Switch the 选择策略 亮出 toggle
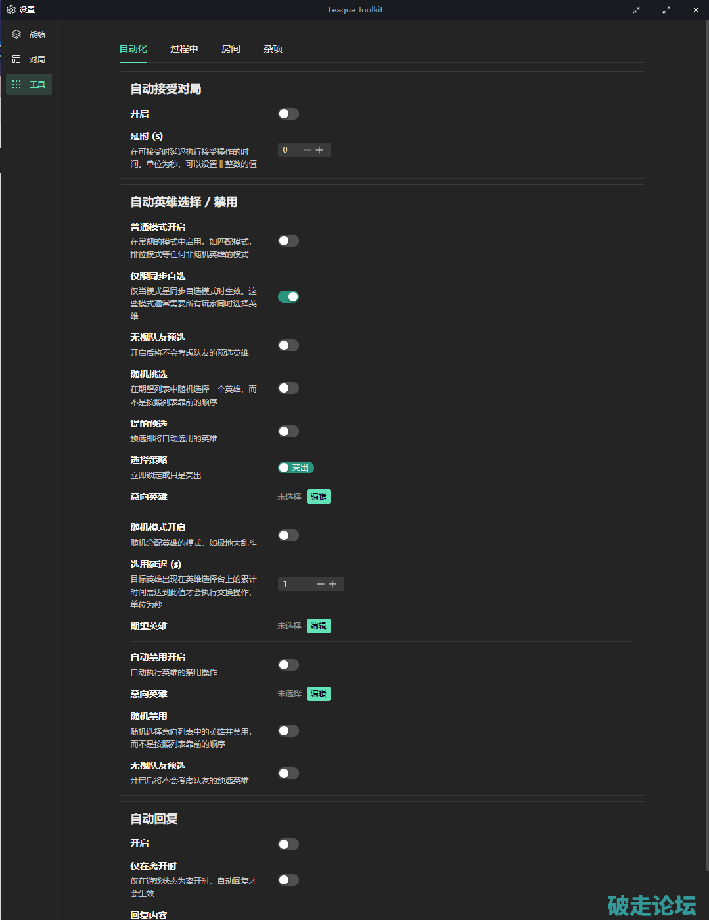 tap(295, 468)
